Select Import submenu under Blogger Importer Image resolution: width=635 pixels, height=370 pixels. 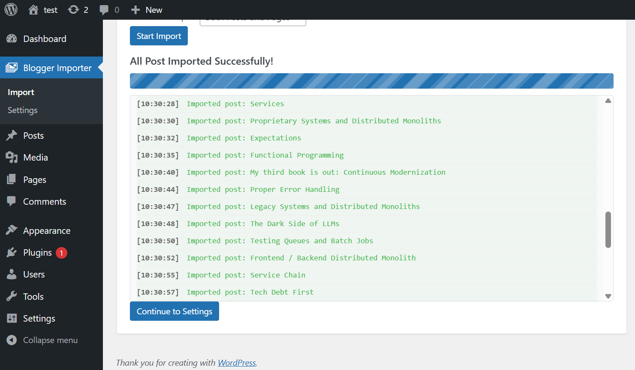(21, 92)
